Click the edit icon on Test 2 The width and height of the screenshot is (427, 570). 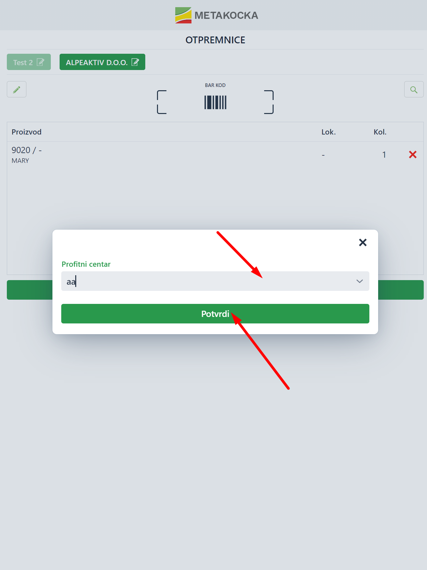point(40,62)
